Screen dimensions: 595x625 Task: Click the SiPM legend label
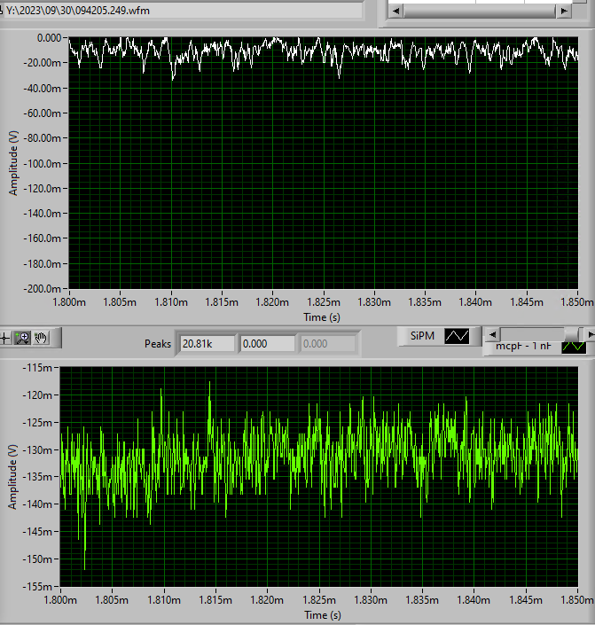tap(422, 336)
